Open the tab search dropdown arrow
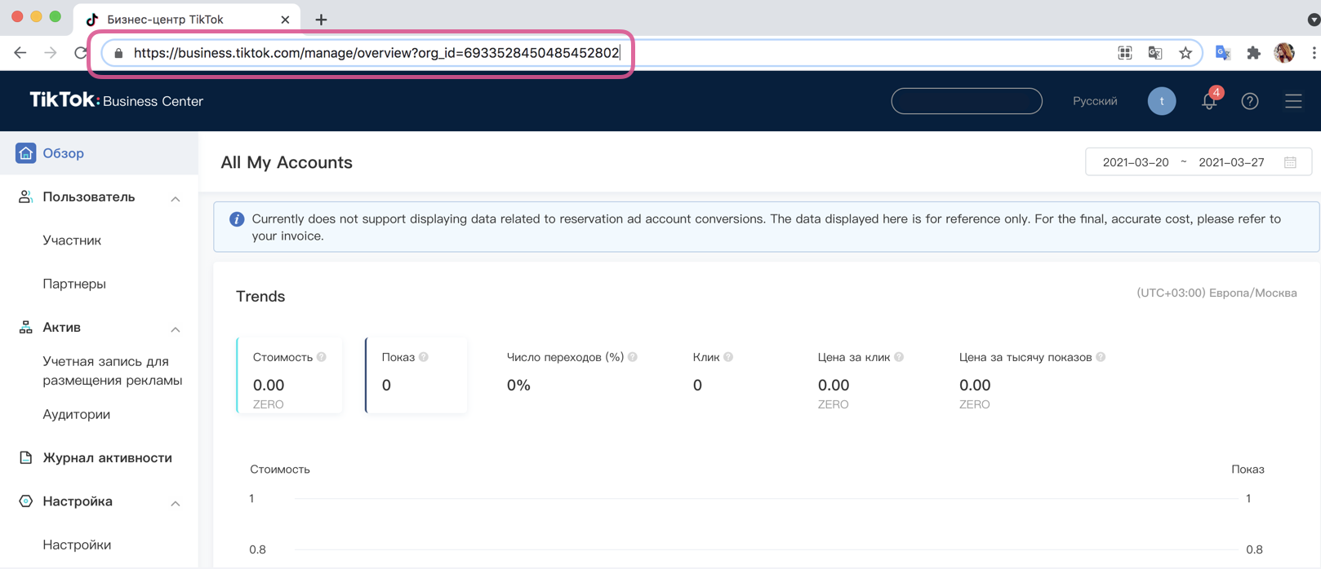This screenshot has width=1321, height=569. pyautogui.click(x=1314, y=20)
